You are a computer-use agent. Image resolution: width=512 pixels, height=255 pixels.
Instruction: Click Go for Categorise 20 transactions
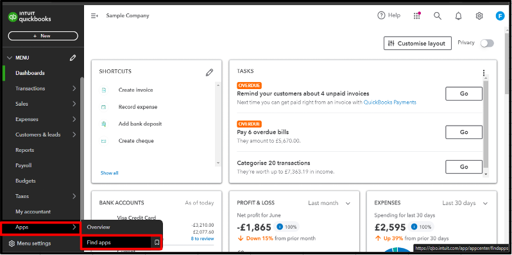(x=464, y=167)
